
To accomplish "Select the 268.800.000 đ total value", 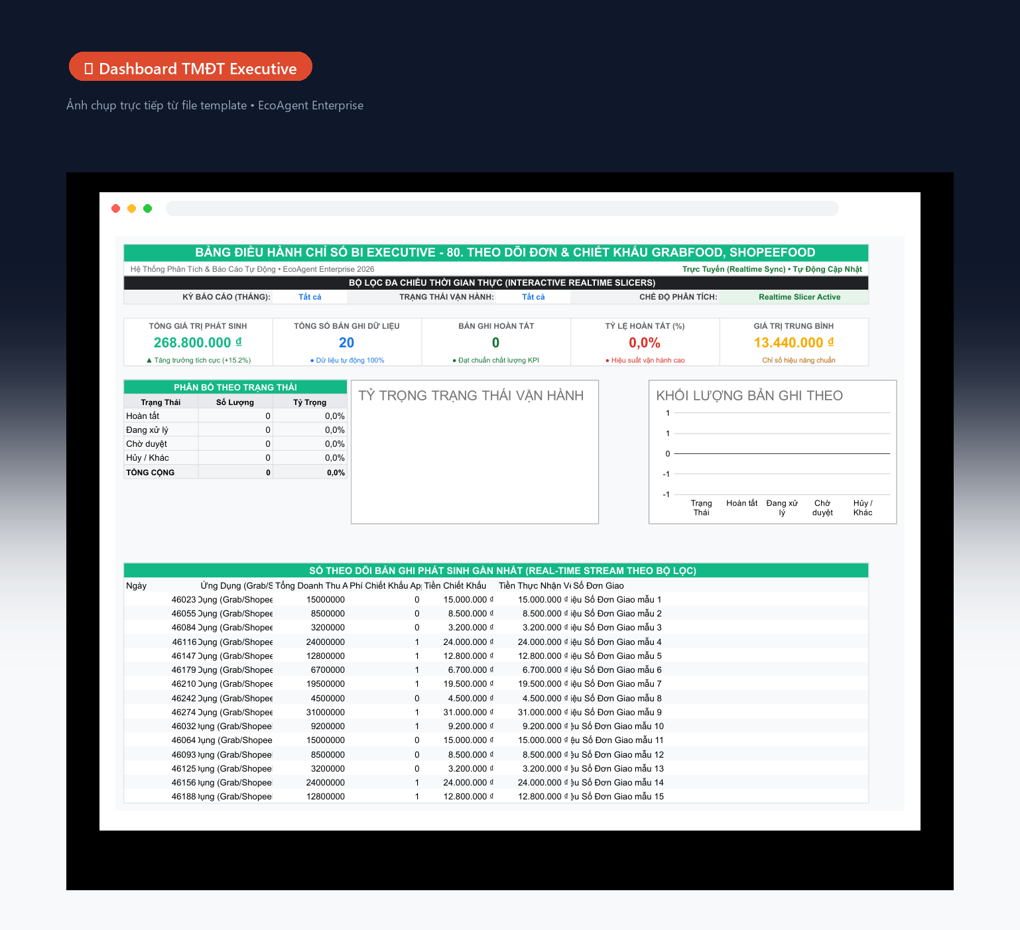I will click(198, 343).
